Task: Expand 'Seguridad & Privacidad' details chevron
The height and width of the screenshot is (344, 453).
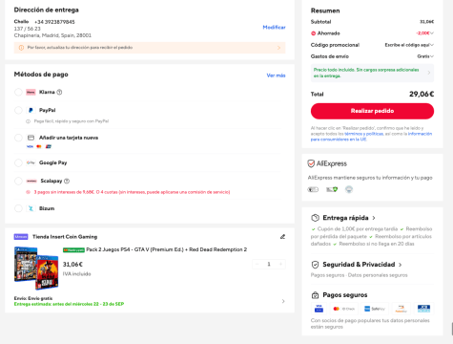Action: [x=401, y=265]
